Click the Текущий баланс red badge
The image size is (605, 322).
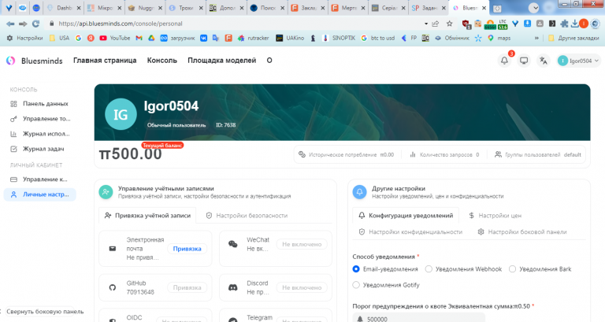[162, 146]
